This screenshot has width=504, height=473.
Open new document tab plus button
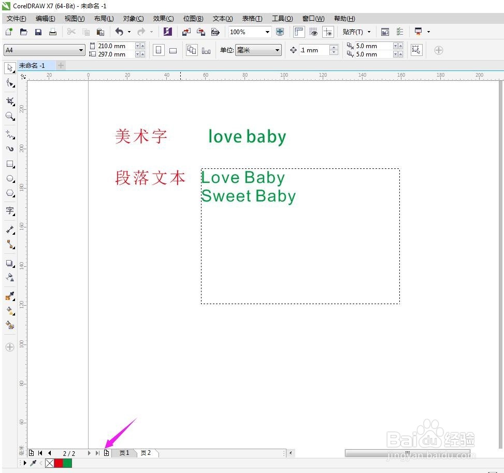click(61, 66)
